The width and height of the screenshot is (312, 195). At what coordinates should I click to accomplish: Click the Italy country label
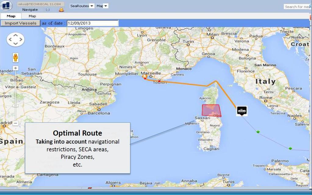(x=265, y=81)
